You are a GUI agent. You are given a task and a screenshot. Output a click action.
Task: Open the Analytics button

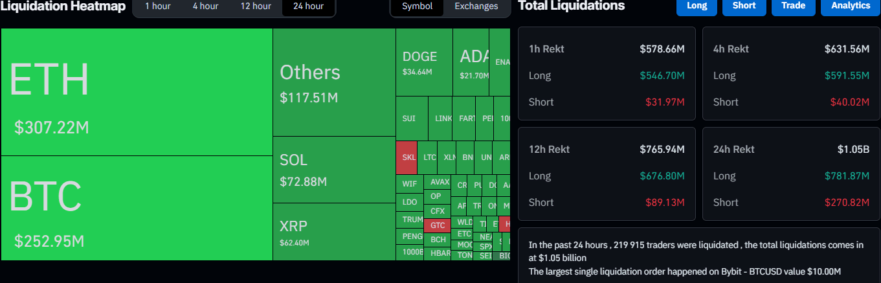click(850, 6)
